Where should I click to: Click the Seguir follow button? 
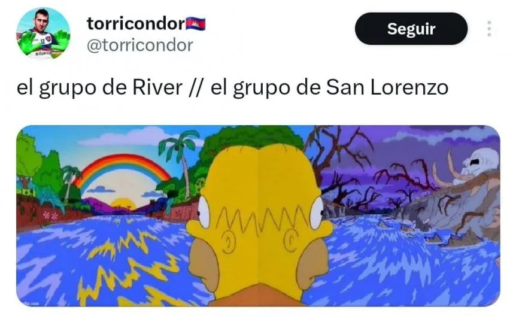tap(411, 29)
